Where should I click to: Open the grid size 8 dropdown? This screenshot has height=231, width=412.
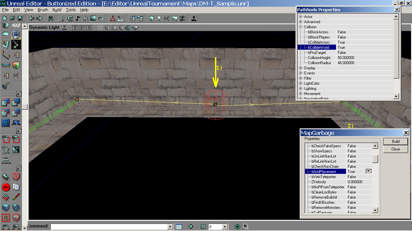point(225,227)
